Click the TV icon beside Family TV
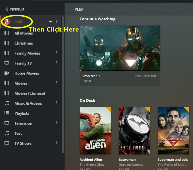Image resolution: width=193 pixels, height=170 pixels. click(7, 63)
